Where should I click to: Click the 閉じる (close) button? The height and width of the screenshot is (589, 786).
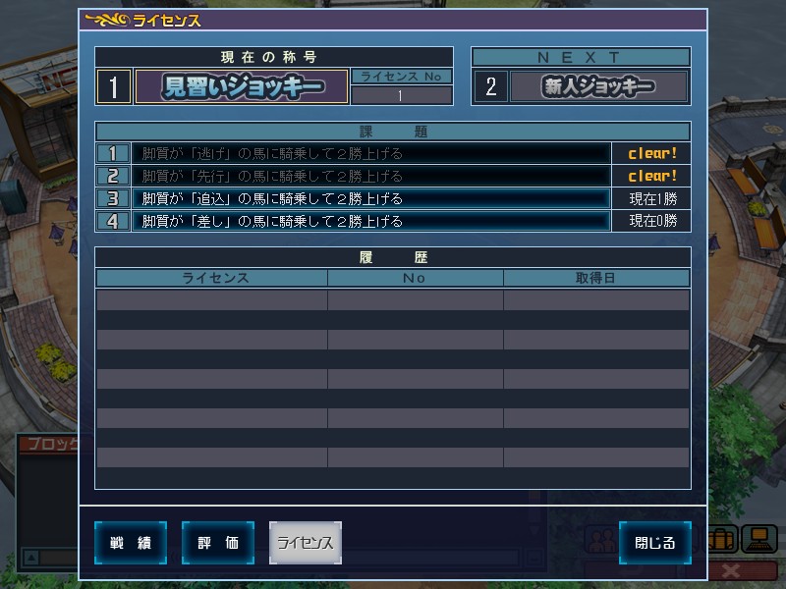pos(654,543)
